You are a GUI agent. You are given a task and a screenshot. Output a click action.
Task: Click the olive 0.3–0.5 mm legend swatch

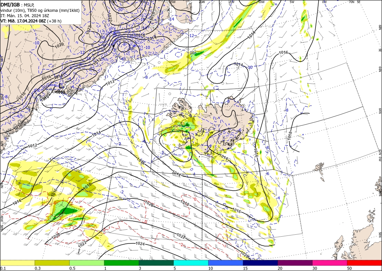[x=52, y=263]
